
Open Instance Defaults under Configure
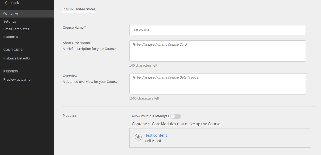(x=16, y=58)
